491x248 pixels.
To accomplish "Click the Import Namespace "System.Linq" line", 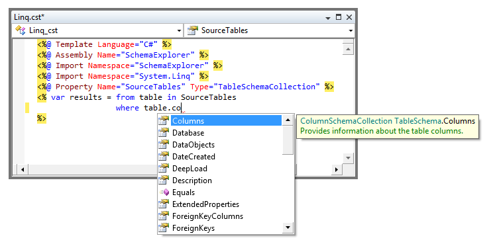I will (x=123, y=76).
